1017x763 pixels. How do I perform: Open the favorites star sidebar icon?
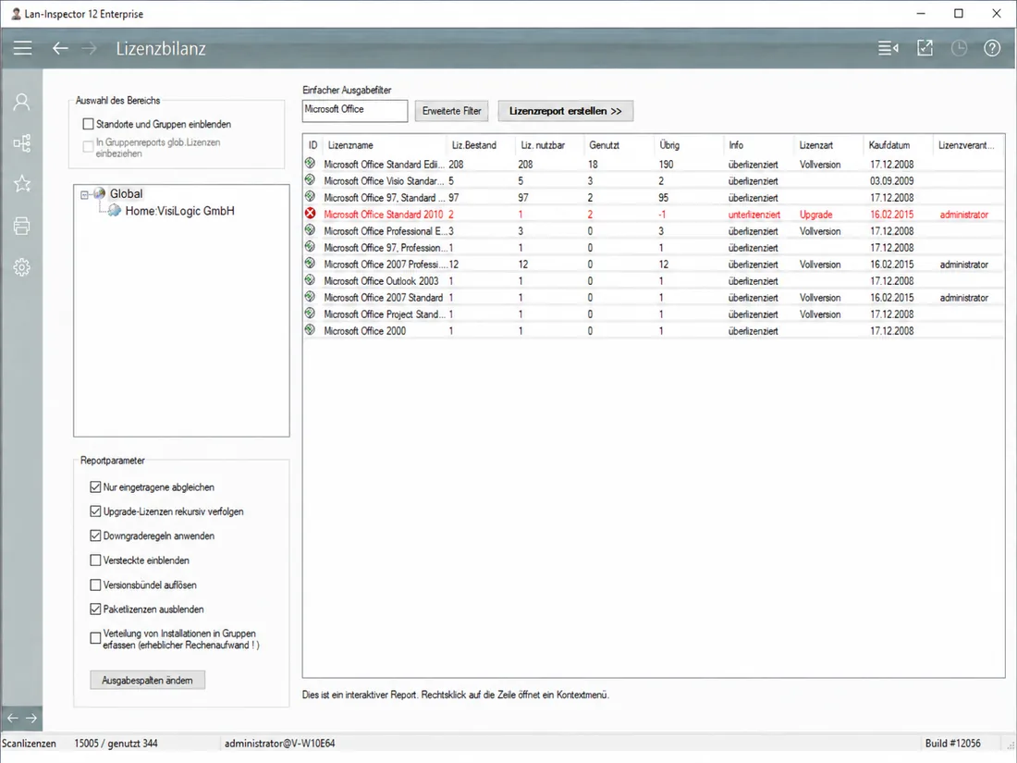coord(22,184)
